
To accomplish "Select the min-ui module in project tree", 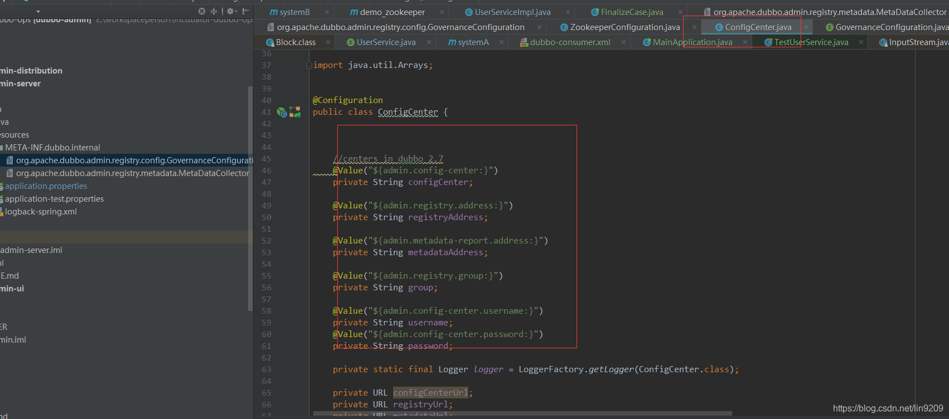I will 12,289.
